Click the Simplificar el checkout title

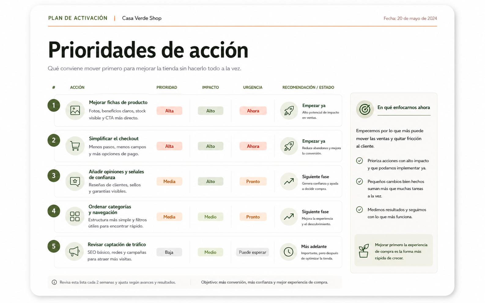(113, 138)
